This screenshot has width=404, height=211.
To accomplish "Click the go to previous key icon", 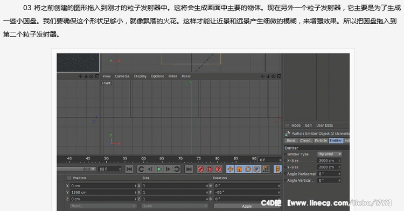I will [x=141, y=169].
